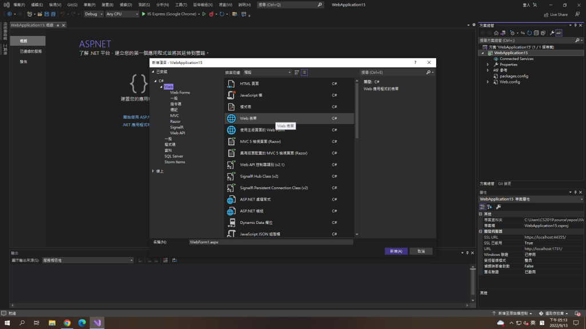Select SignalR Persistent Connection Class (v2) icon

pos(231,187)
